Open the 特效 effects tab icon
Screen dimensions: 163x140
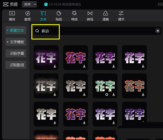pyautogui.click(x=74, y=13)
